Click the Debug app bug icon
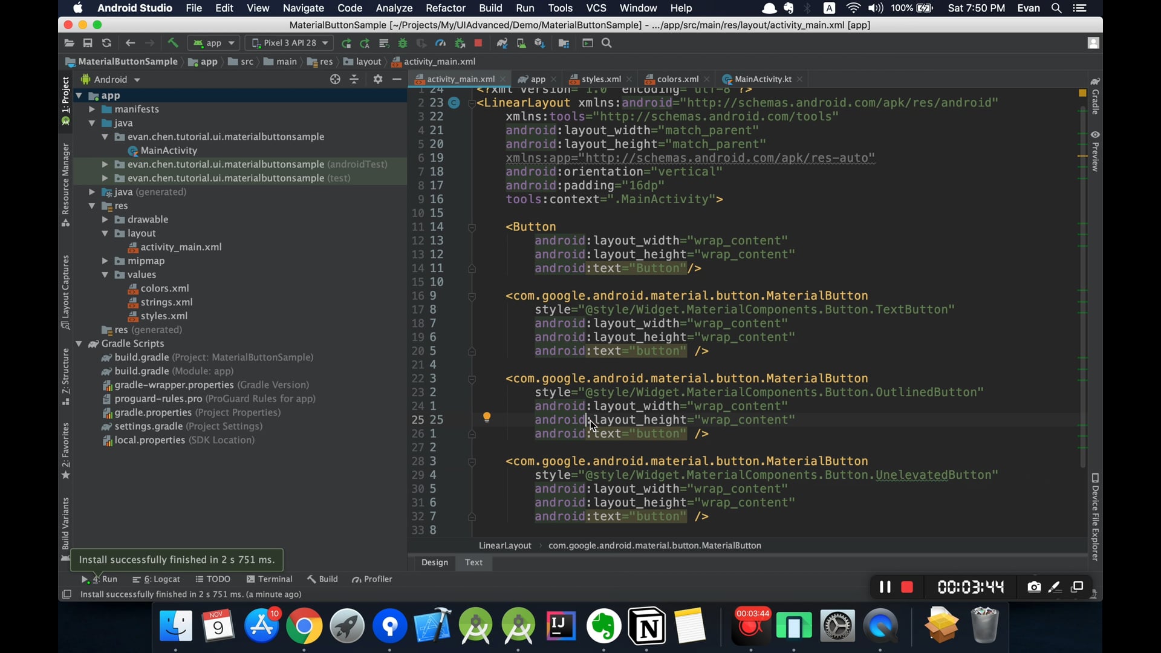 pyautogui.click(x=403, y=43)
